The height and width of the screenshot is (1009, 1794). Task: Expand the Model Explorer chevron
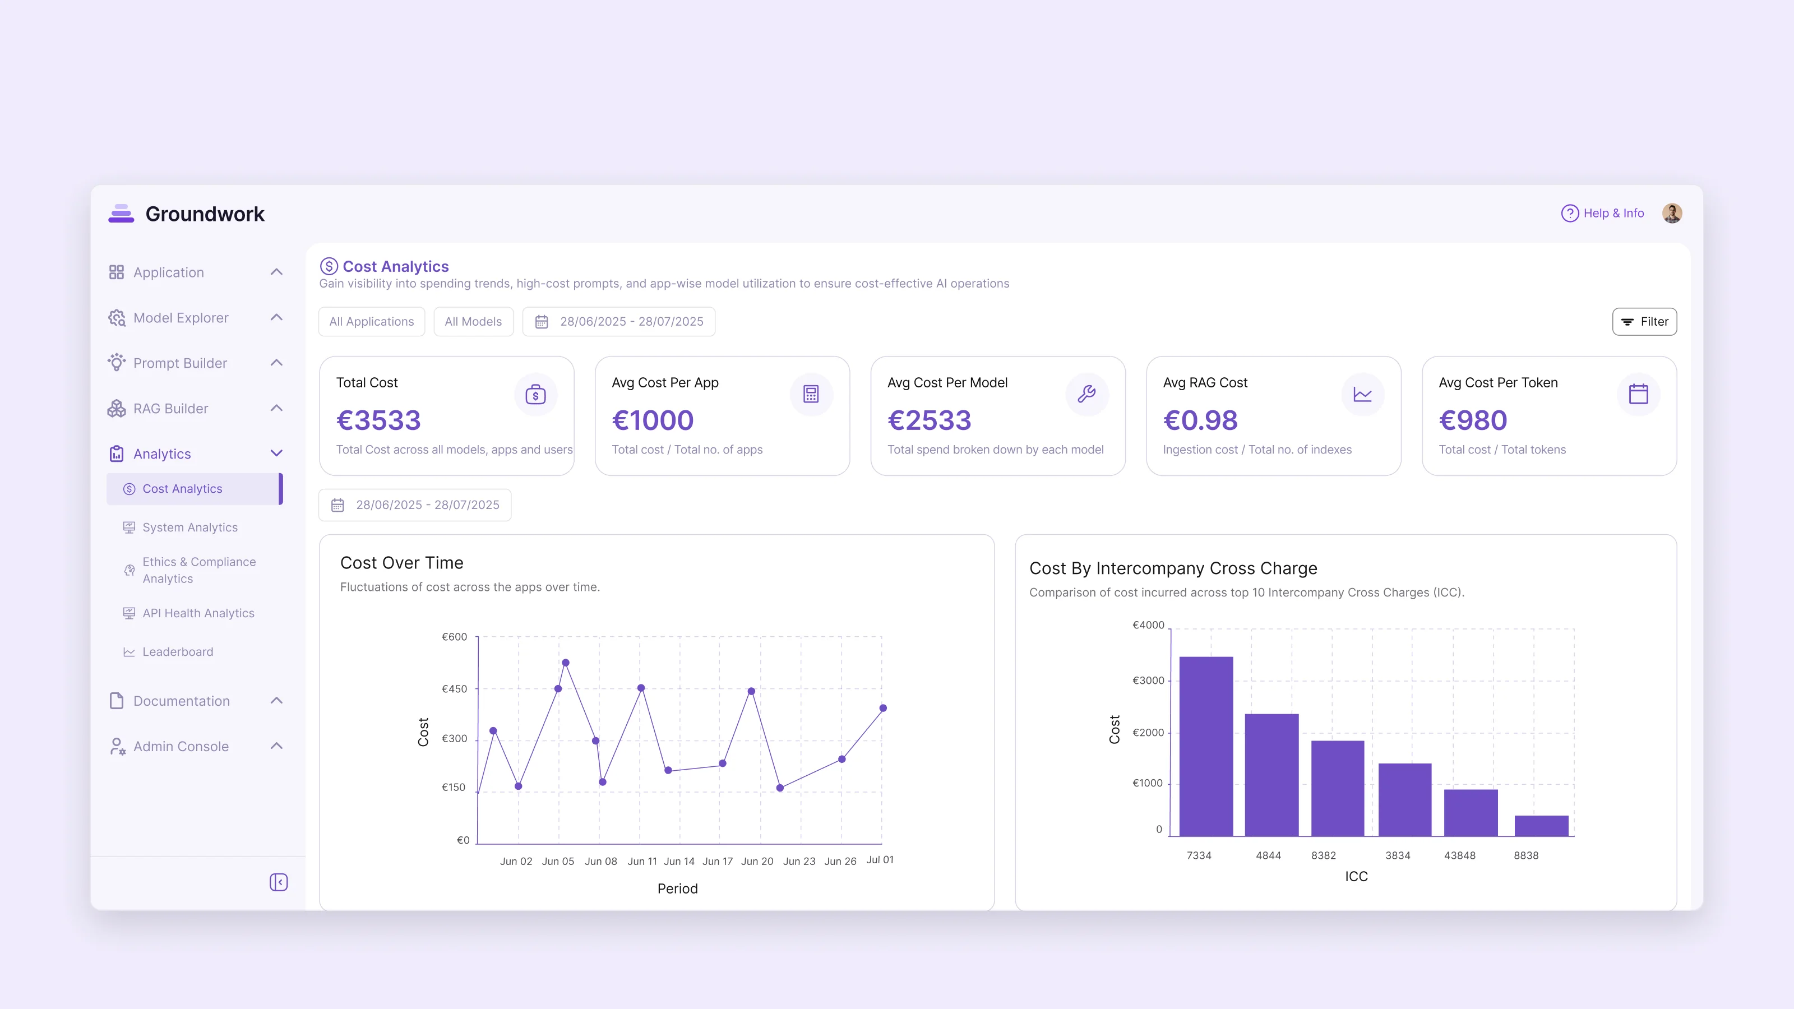[x=276, y=317]
